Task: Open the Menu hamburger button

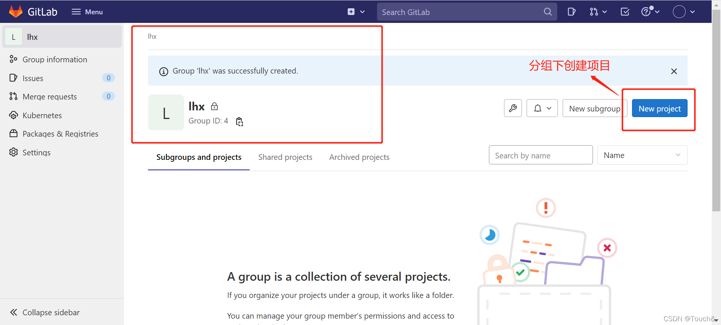Action: 87,12
